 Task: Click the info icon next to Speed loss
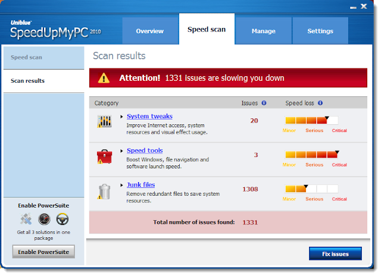pos(320,103)
